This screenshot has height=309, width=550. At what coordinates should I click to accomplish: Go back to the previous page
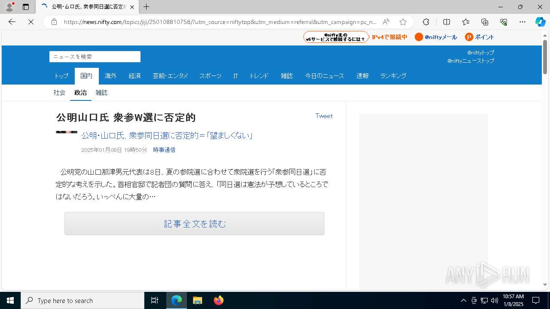12,22
